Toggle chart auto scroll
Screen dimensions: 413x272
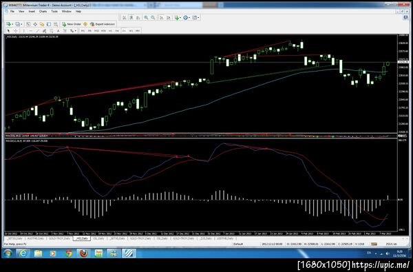[x=162, y=18]
